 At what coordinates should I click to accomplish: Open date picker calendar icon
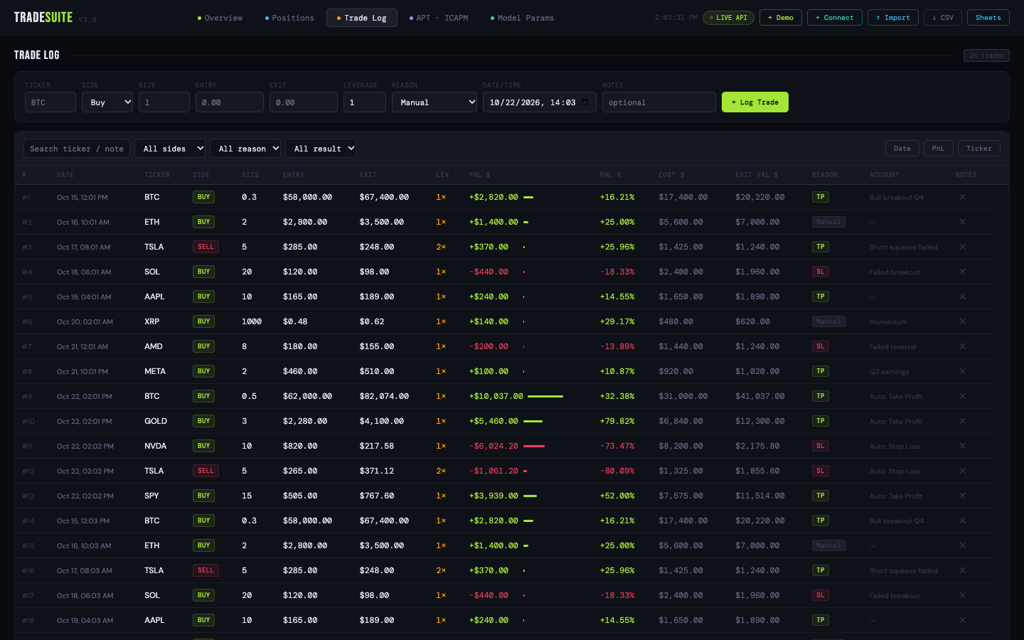click(585, 102)
